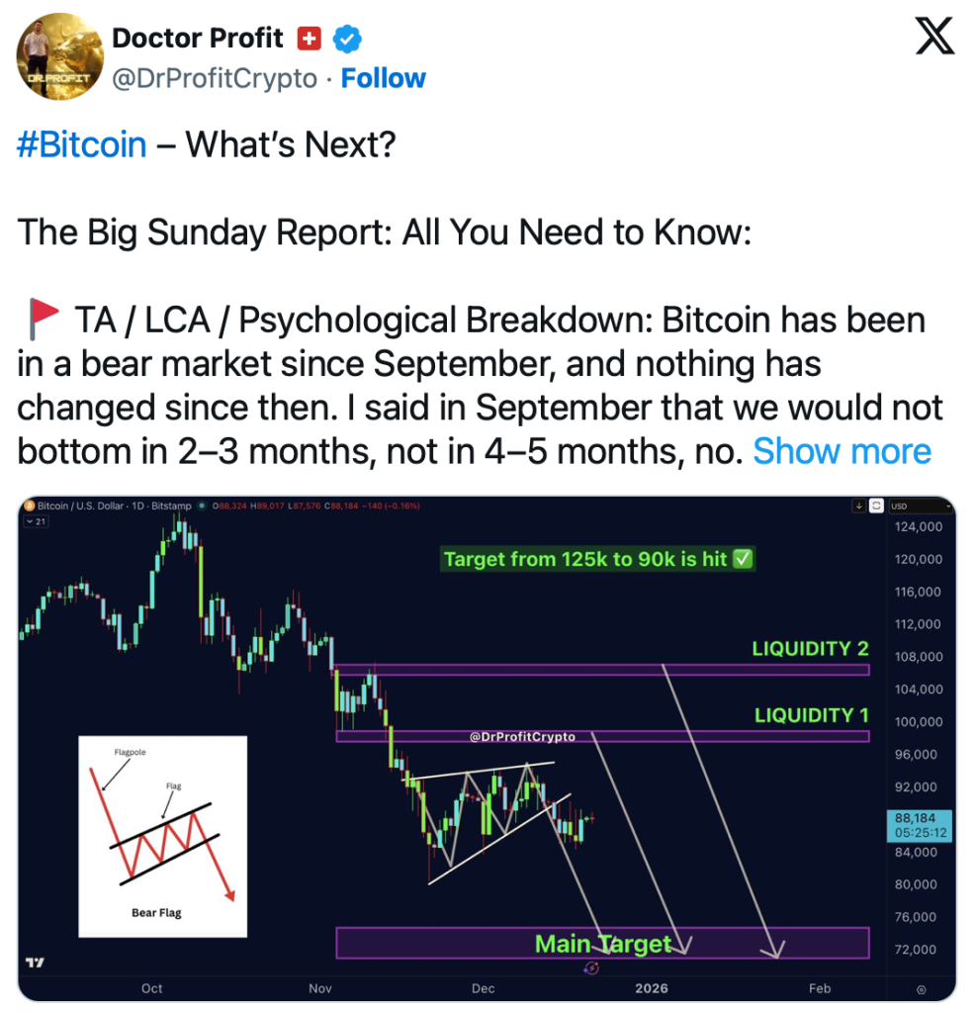Open the #Bitcoin hashtag link
This screenshot has height=1013, width=976.
pyautogui.click(x=82, y=144)
